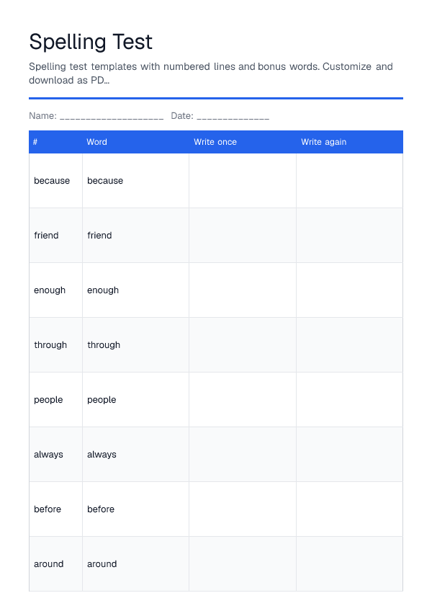Image resolution: width=432 pixels, height=611 pixels.
Task: Click the Write again cell for because
Action: (349, 181)
